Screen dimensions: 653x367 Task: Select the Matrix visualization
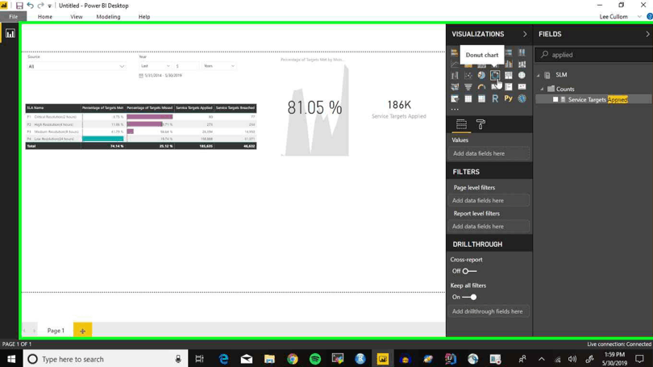[x=481, y=98]
